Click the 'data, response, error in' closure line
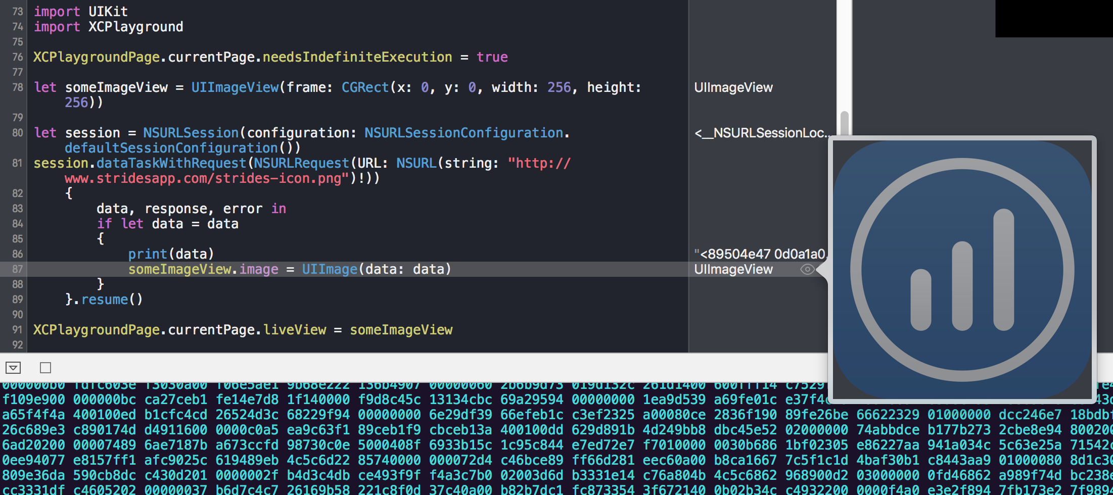The height and width of the screenshot is (495, 1113). 192,209
